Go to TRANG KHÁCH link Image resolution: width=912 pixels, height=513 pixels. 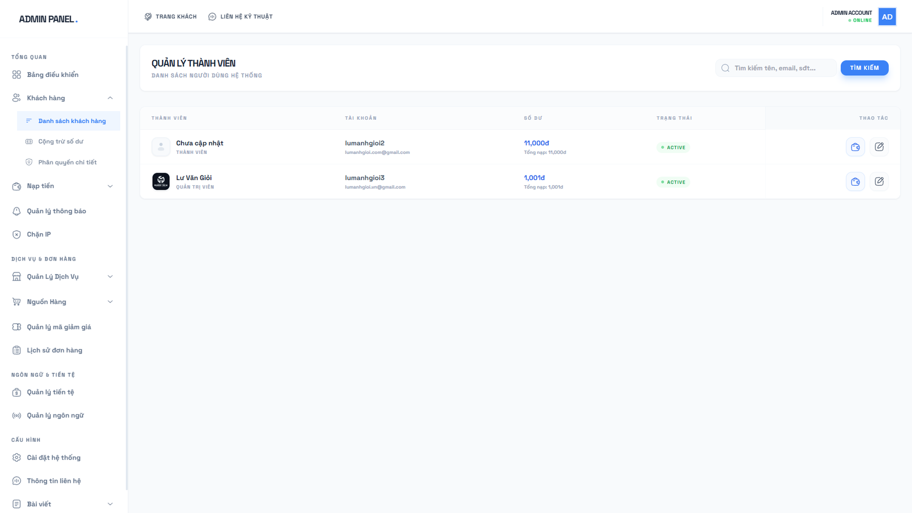[170, 17]
